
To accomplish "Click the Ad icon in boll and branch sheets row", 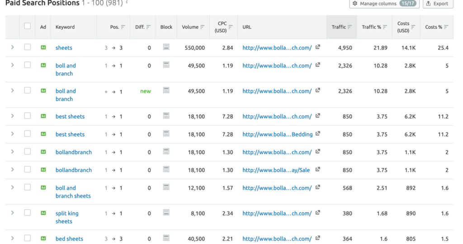I will (43, 187).
